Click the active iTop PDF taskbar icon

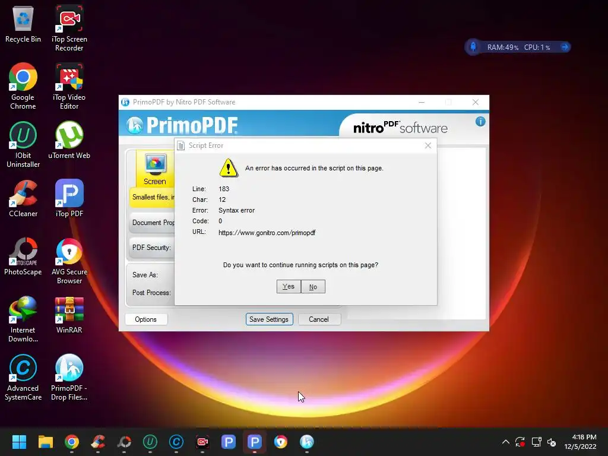click(x=255, y=442)
